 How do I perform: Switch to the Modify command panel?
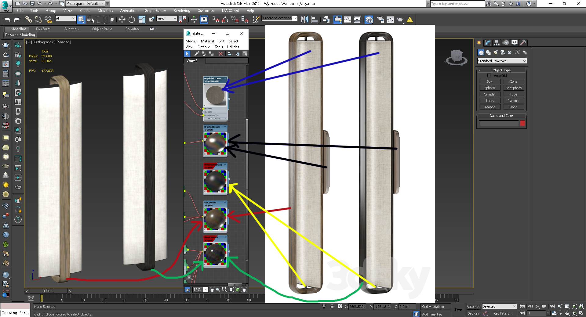[x=488, y=43]
